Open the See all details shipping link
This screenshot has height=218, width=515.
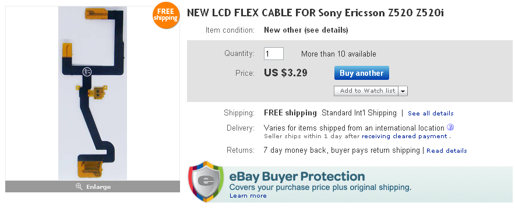[x=431, y=114]
